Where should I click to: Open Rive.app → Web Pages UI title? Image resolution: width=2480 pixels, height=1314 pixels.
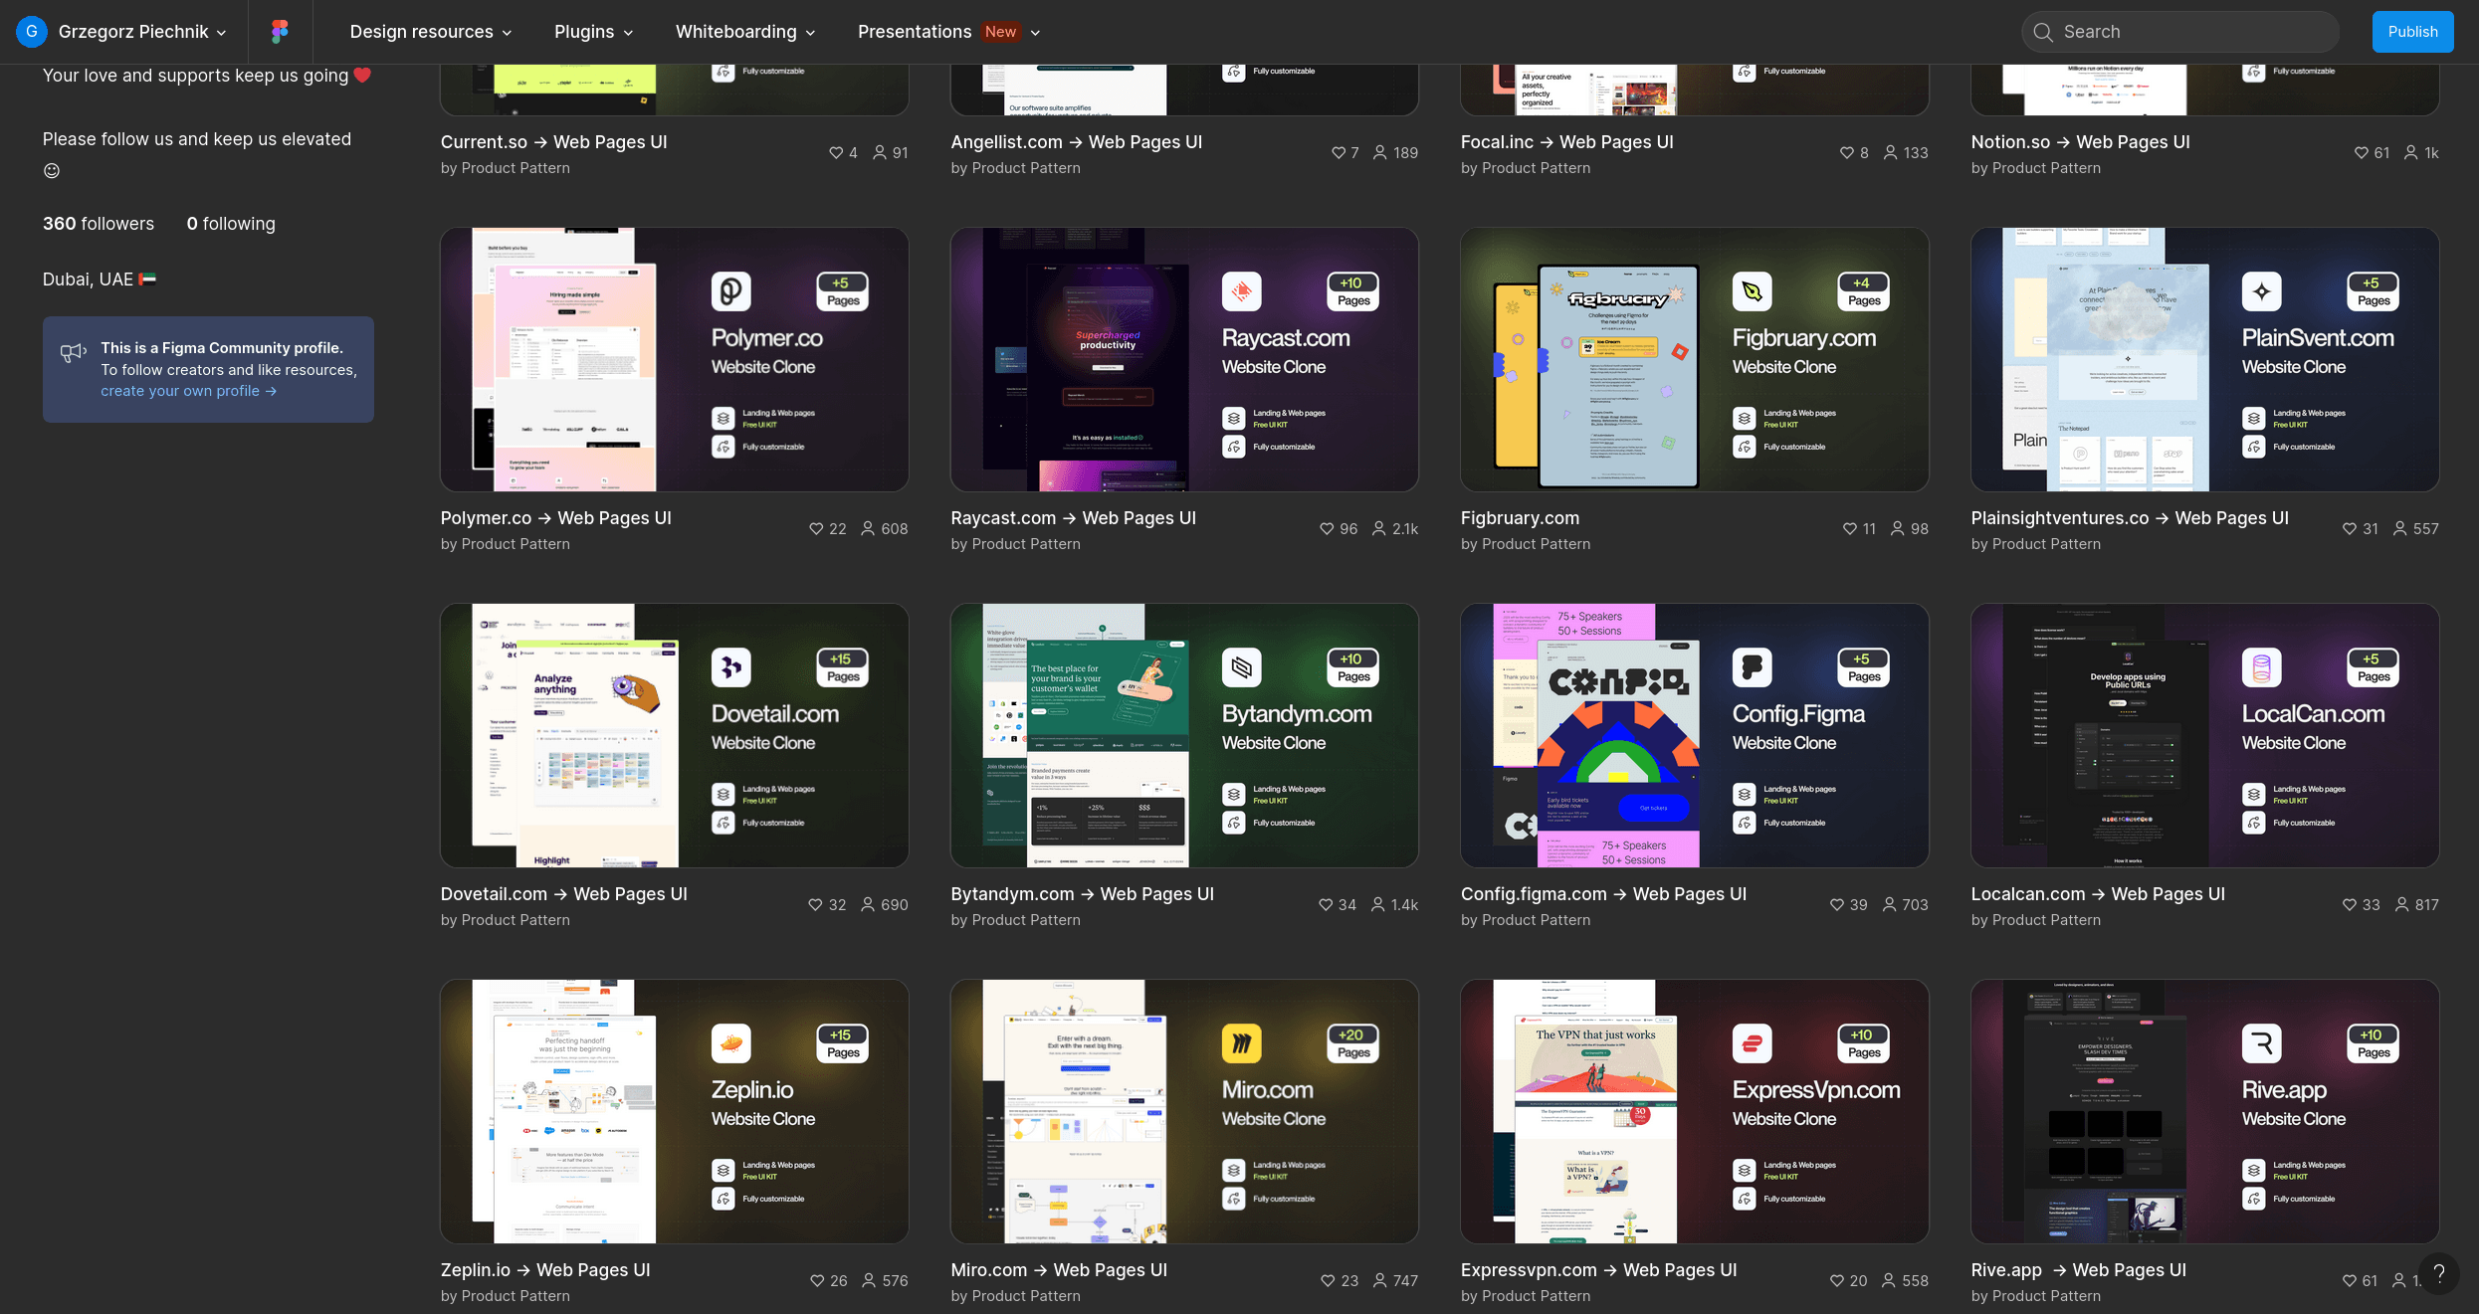(x=2079, y=1270)
